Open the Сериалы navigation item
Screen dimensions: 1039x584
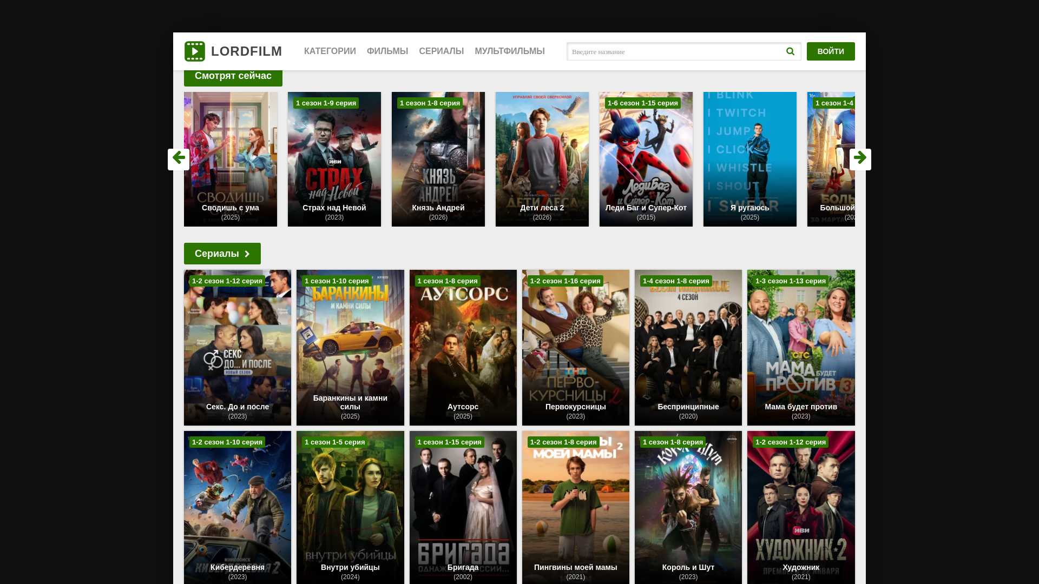click(x=442, y=51)
